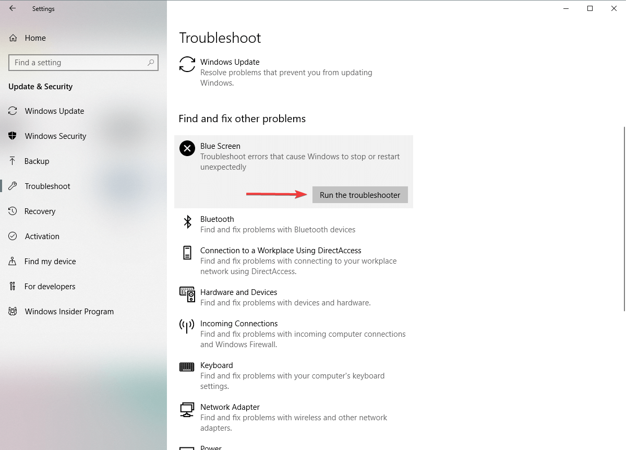Click the Home icon in sidebar
This screenshot has height=450, width=626.
tap(12, 38)
